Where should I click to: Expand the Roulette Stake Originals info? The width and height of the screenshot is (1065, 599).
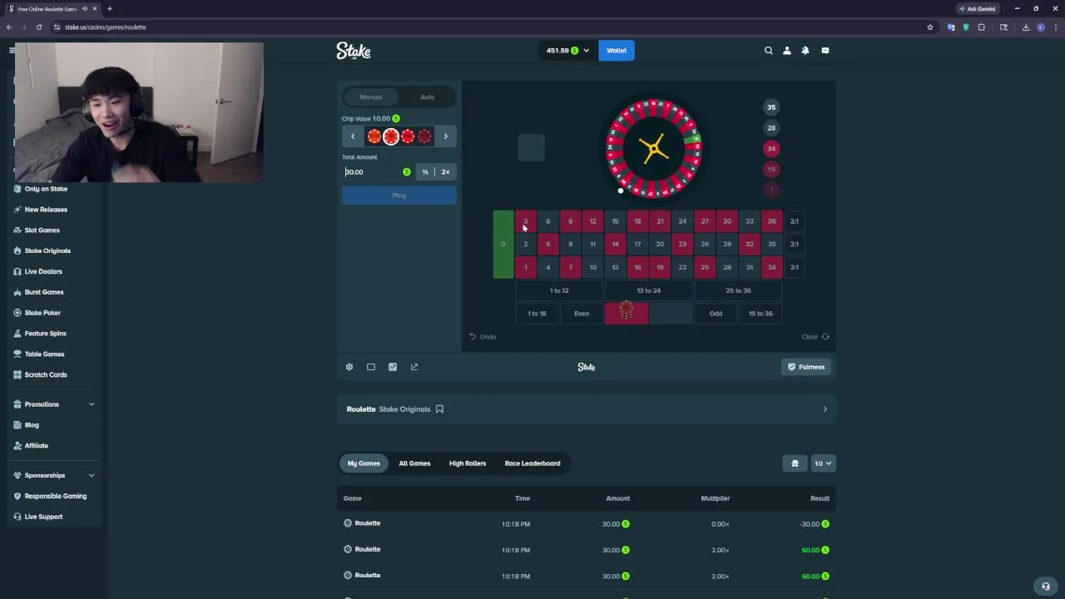click(825, 409)
